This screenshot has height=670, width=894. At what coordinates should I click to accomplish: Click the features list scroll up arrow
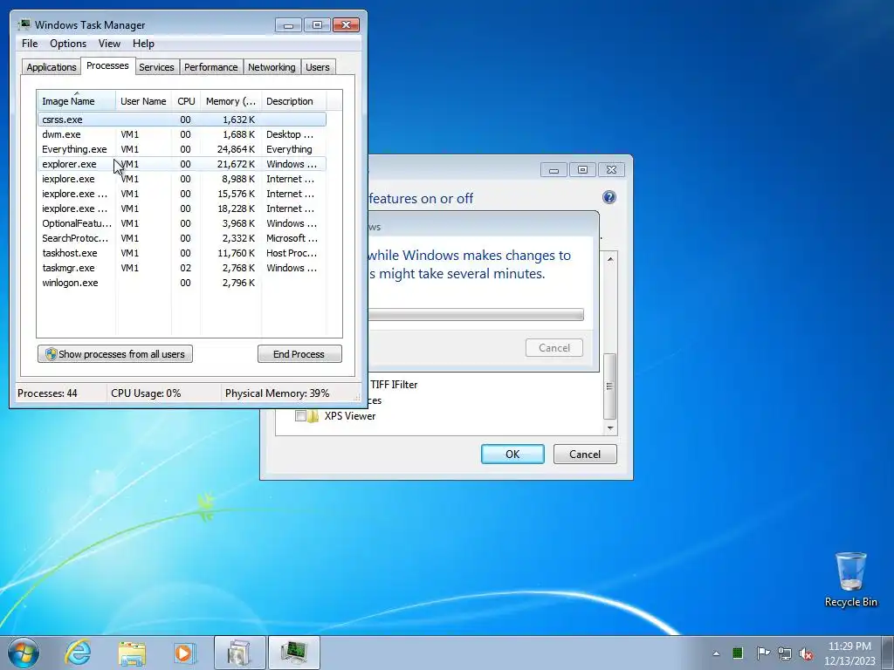tap(610, 259)
